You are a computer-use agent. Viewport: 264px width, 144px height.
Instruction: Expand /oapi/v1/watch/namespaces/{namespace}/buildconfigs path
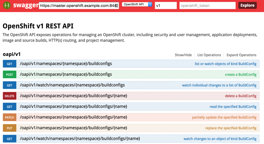pyautogui.click(x=72, y=85)
